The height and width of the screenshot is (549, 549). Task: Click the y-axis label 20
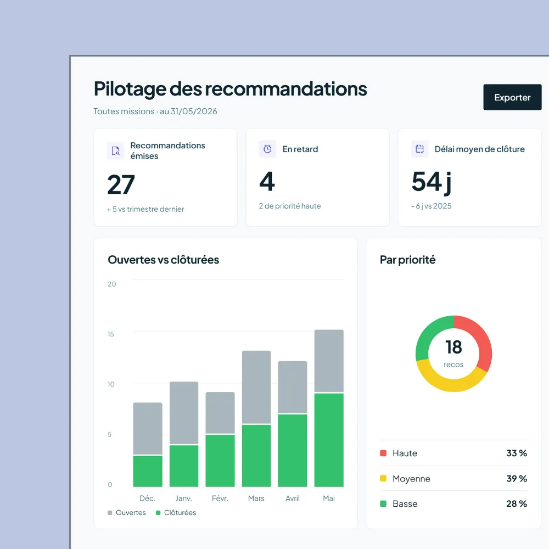(x=111, y=284)
